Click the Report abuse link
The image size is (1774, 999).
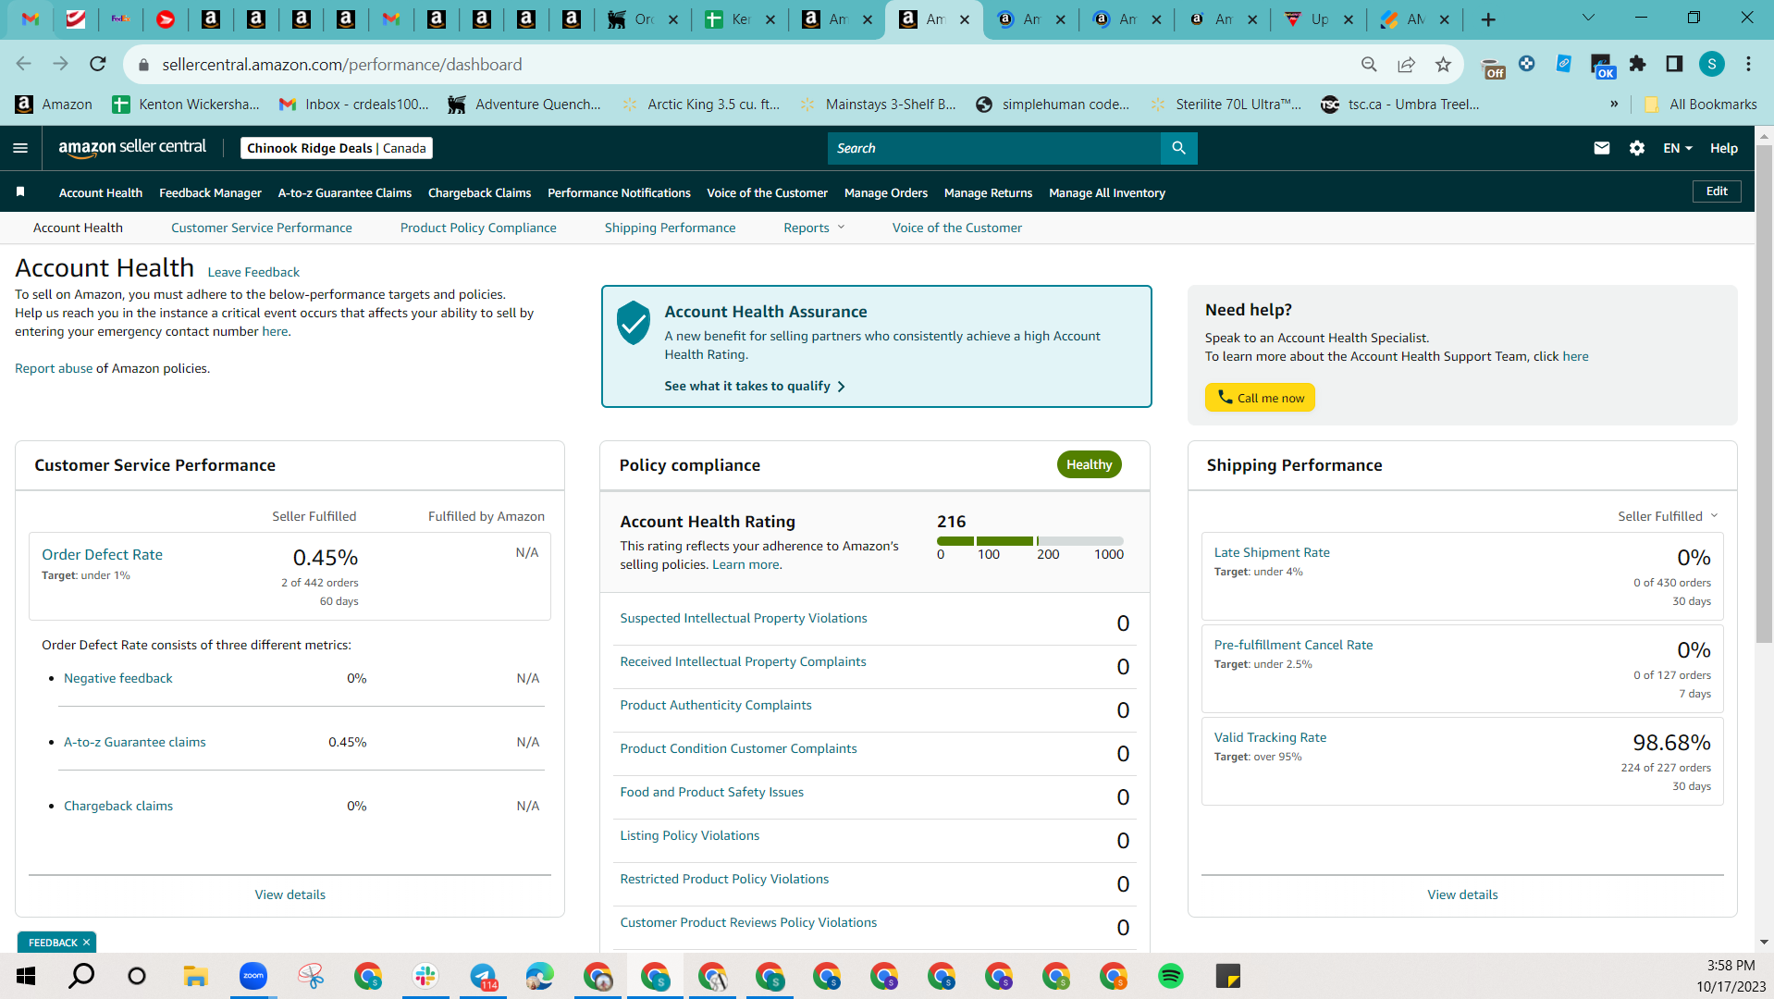pos(54,368)
